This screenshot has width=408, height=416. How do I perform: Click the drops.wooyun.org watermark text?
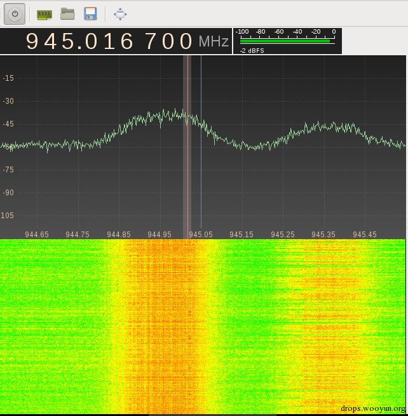pyautogui.click(x=373, y=408)
